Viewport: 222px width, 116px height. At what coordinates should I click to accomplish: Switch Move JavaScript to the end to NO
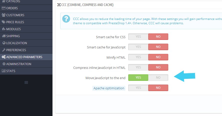[158, 78]
